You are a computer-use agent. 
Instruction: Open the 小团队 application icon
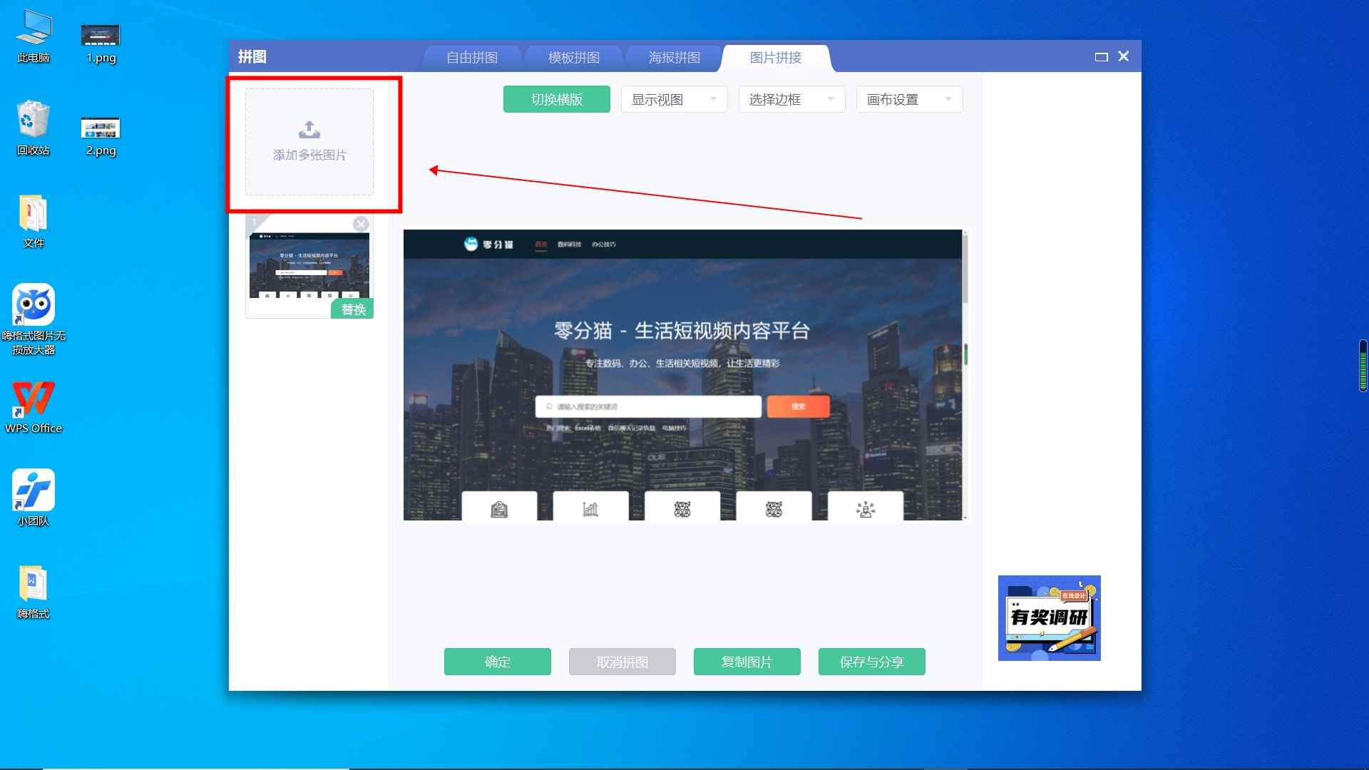[x=33, y=491]
